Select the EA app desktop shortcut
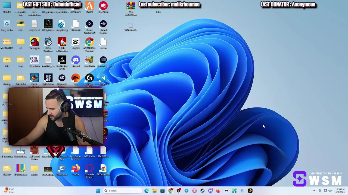This screenshot has width=348, height=195. pyautogui.click(x=76, y=80)
